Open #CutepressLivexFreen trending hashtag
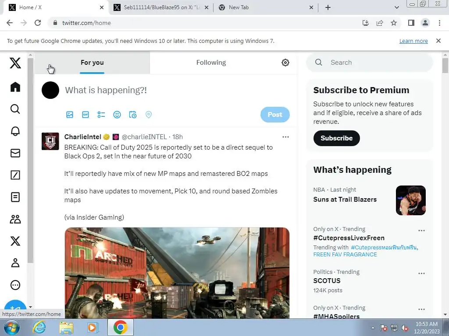Image resolution: width=449 pixels, height=336 pixels. (x=349, y=238)
